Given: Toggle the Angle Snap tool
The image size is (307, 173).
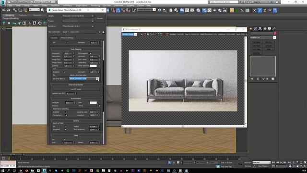Looking at the screenshot, I should point(118,10).
